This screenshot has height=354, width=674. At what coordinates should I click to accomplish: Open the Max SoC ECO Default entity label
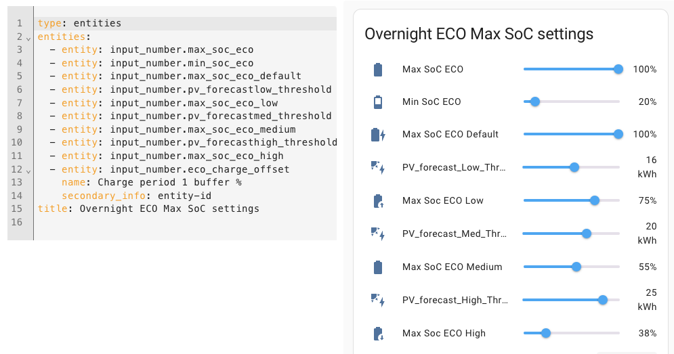[x=450, y=135]
